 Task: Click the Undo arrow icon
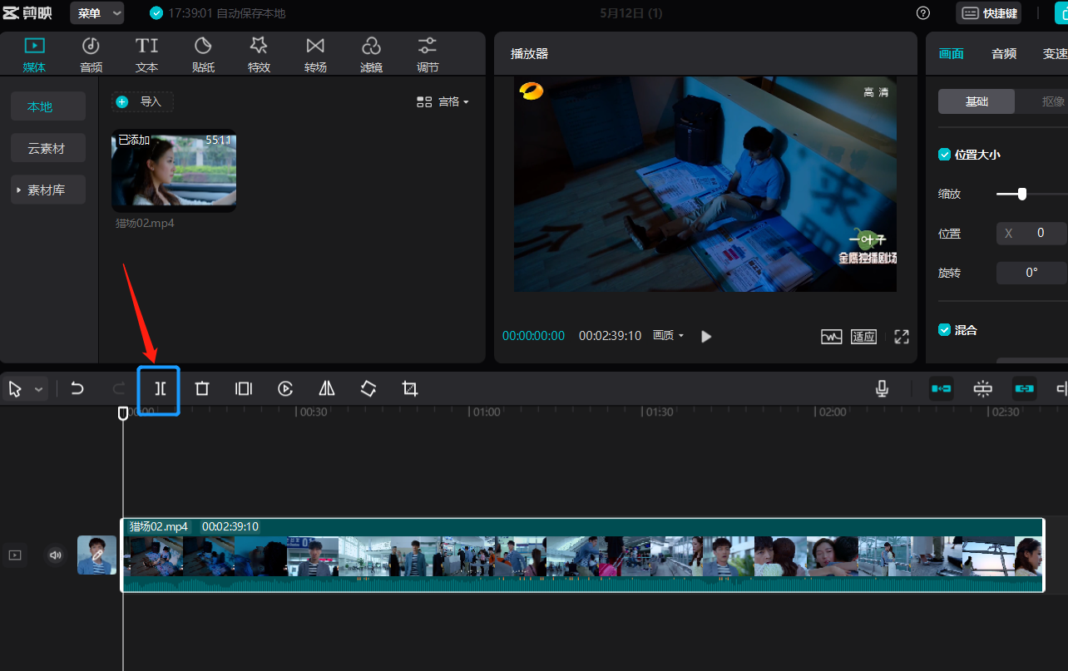[77, 389]
